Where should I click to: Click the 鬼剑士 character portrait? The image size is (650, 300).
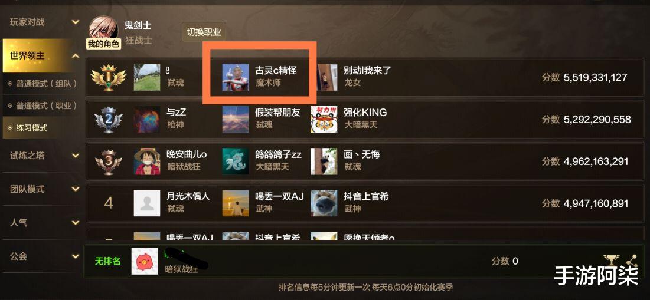103,29
